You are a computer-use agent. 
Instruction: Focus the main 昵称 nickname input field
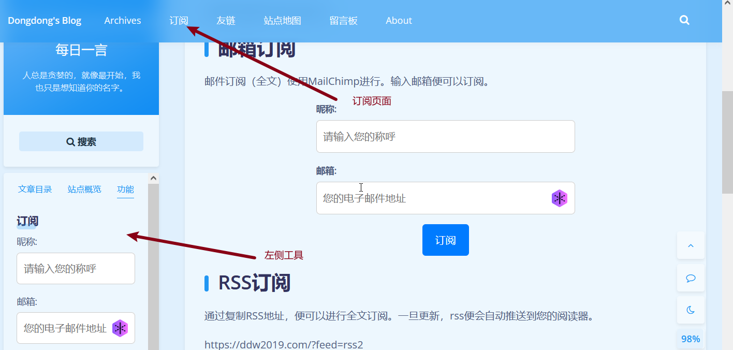445,137
